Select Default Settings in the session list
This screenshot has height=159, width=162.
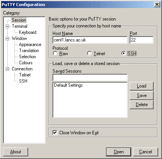coord(68,85)
